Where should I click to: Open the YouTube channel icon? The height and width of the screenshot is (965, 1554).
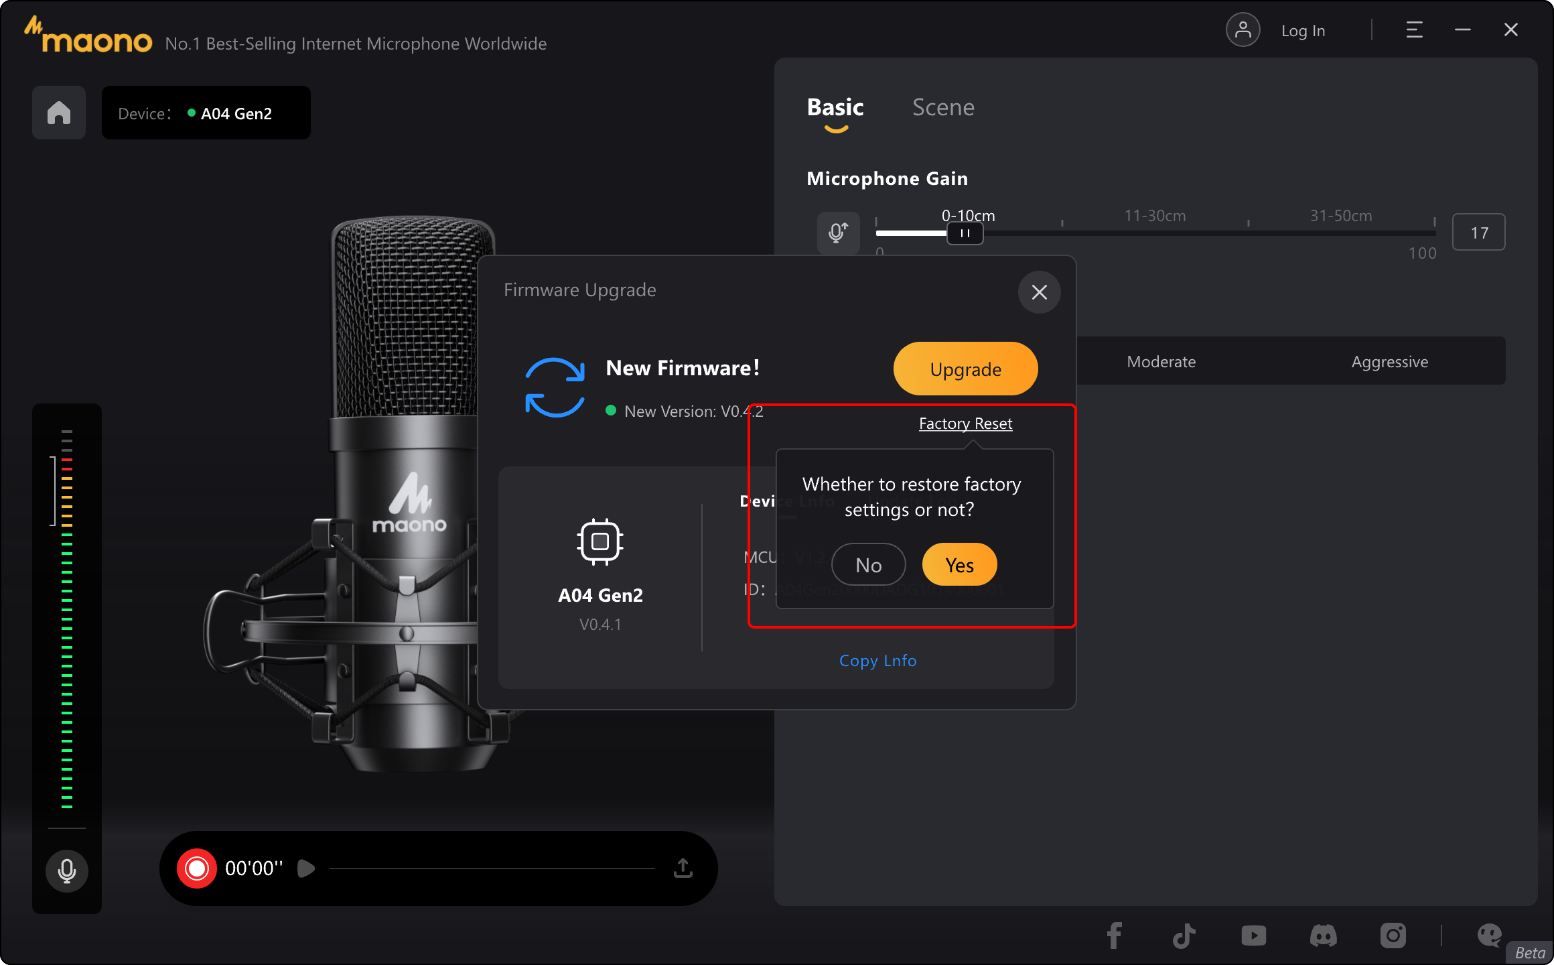point(1254,936)
